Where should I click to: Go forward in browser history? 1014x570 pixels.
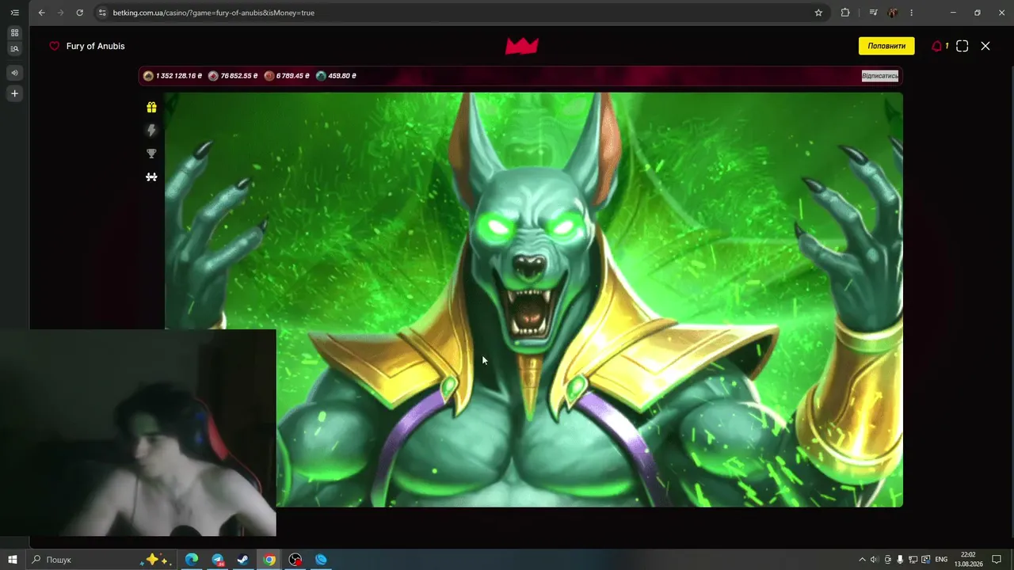point(61,13)
